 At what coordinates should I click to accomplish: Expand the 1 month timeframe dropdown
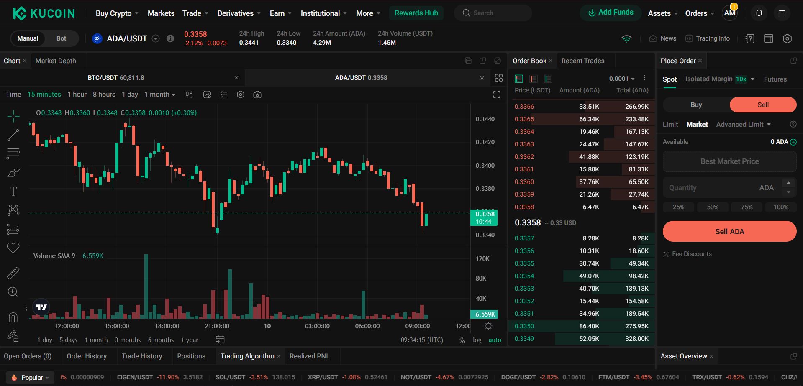tap(160, 95)
